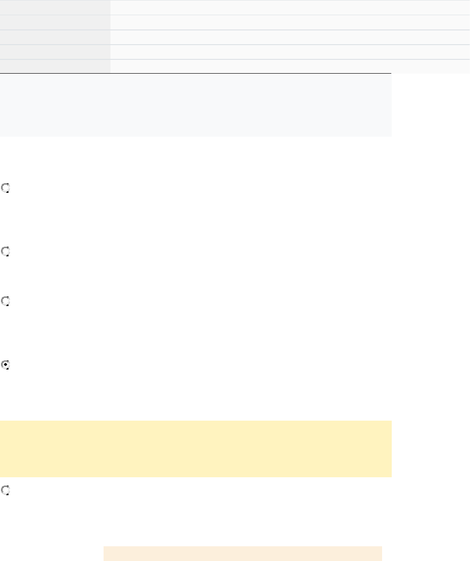Click the second table row's left header cell
This screenshot has width=470, height=561.
(x=55, y=22)
